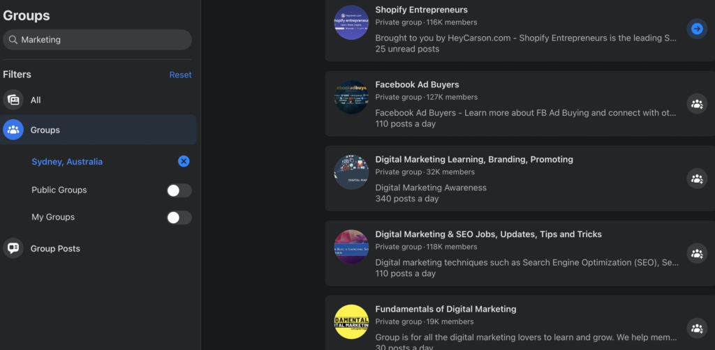
Task: Select the Groups filter label
Action: click(x=45, y=130)
